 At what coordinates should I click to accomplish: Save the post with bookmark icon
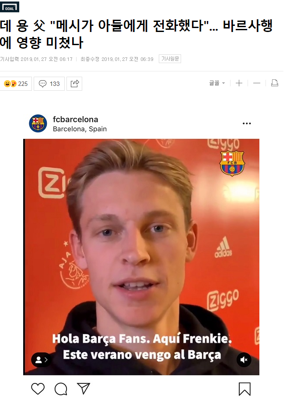245,389
